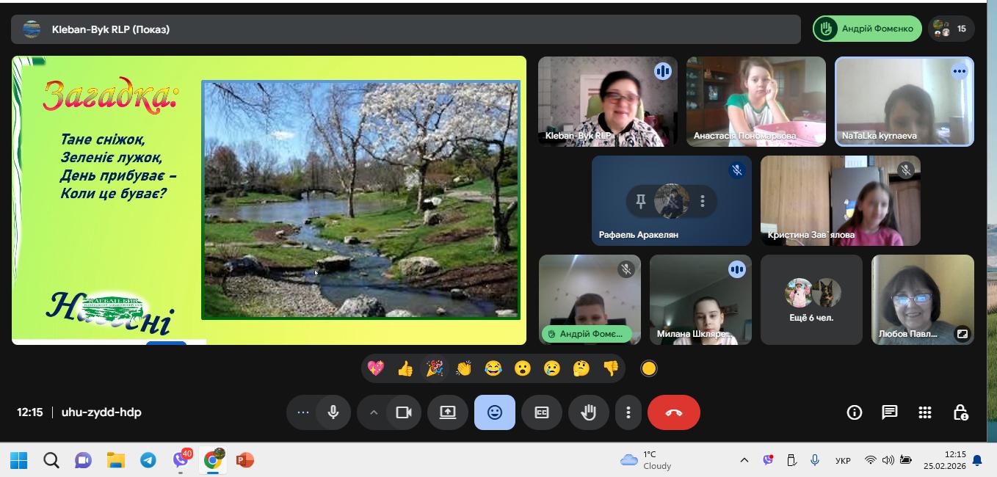Select the Ещё 6 чел. tile

point(811,299)
